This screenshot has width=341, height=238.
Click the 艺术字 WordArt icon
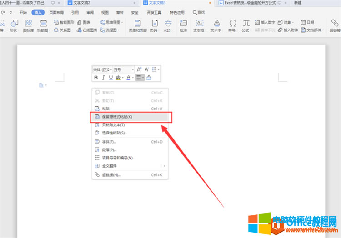point(216,26)
